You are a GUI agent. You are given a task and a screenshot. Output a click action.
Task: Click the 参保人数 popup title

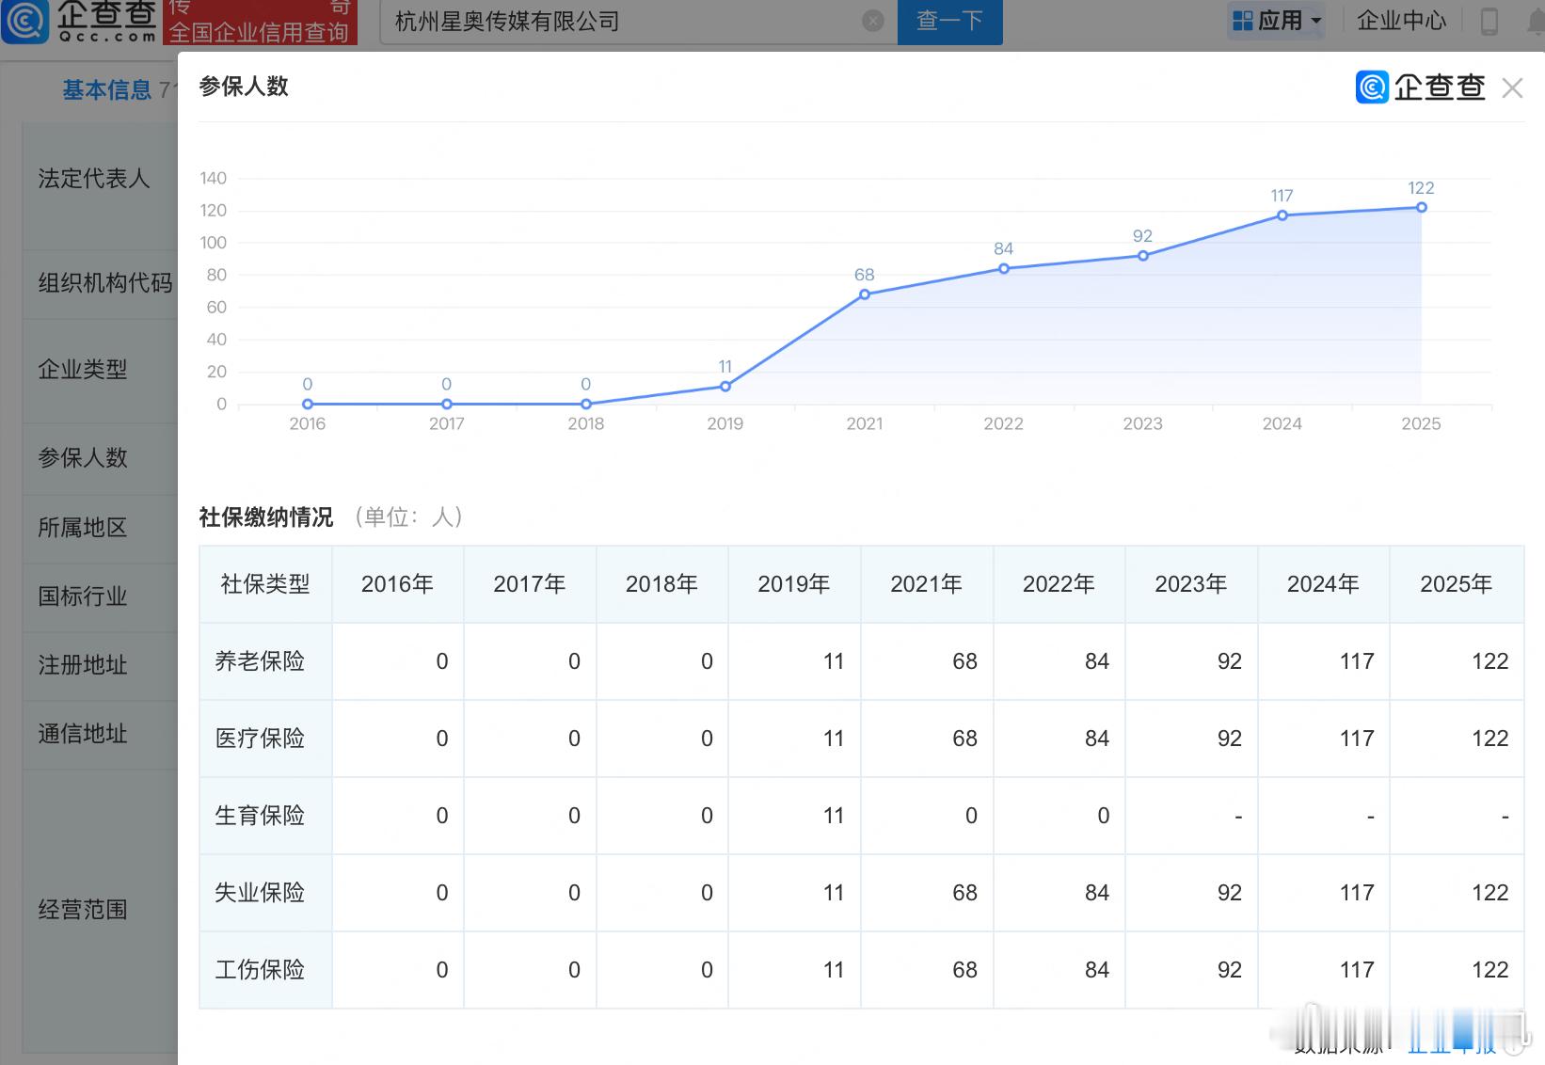point(244,87)
